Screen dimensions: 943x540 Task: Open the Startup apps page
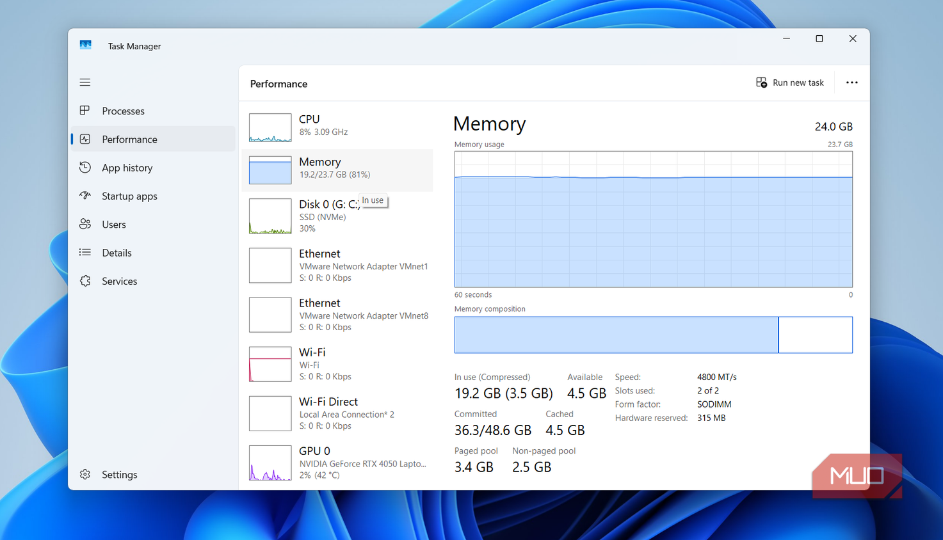pos(129,196)
